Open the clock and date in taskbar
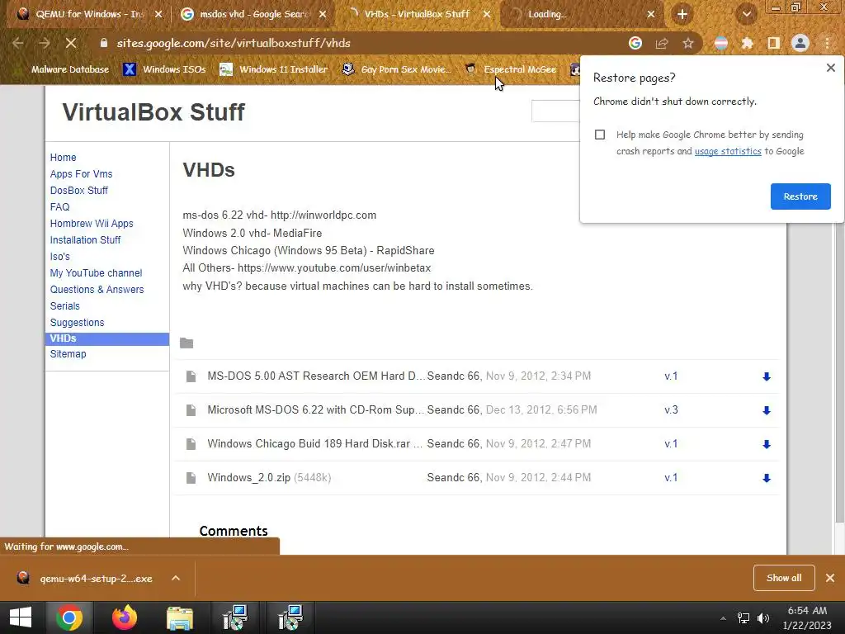 807,617
